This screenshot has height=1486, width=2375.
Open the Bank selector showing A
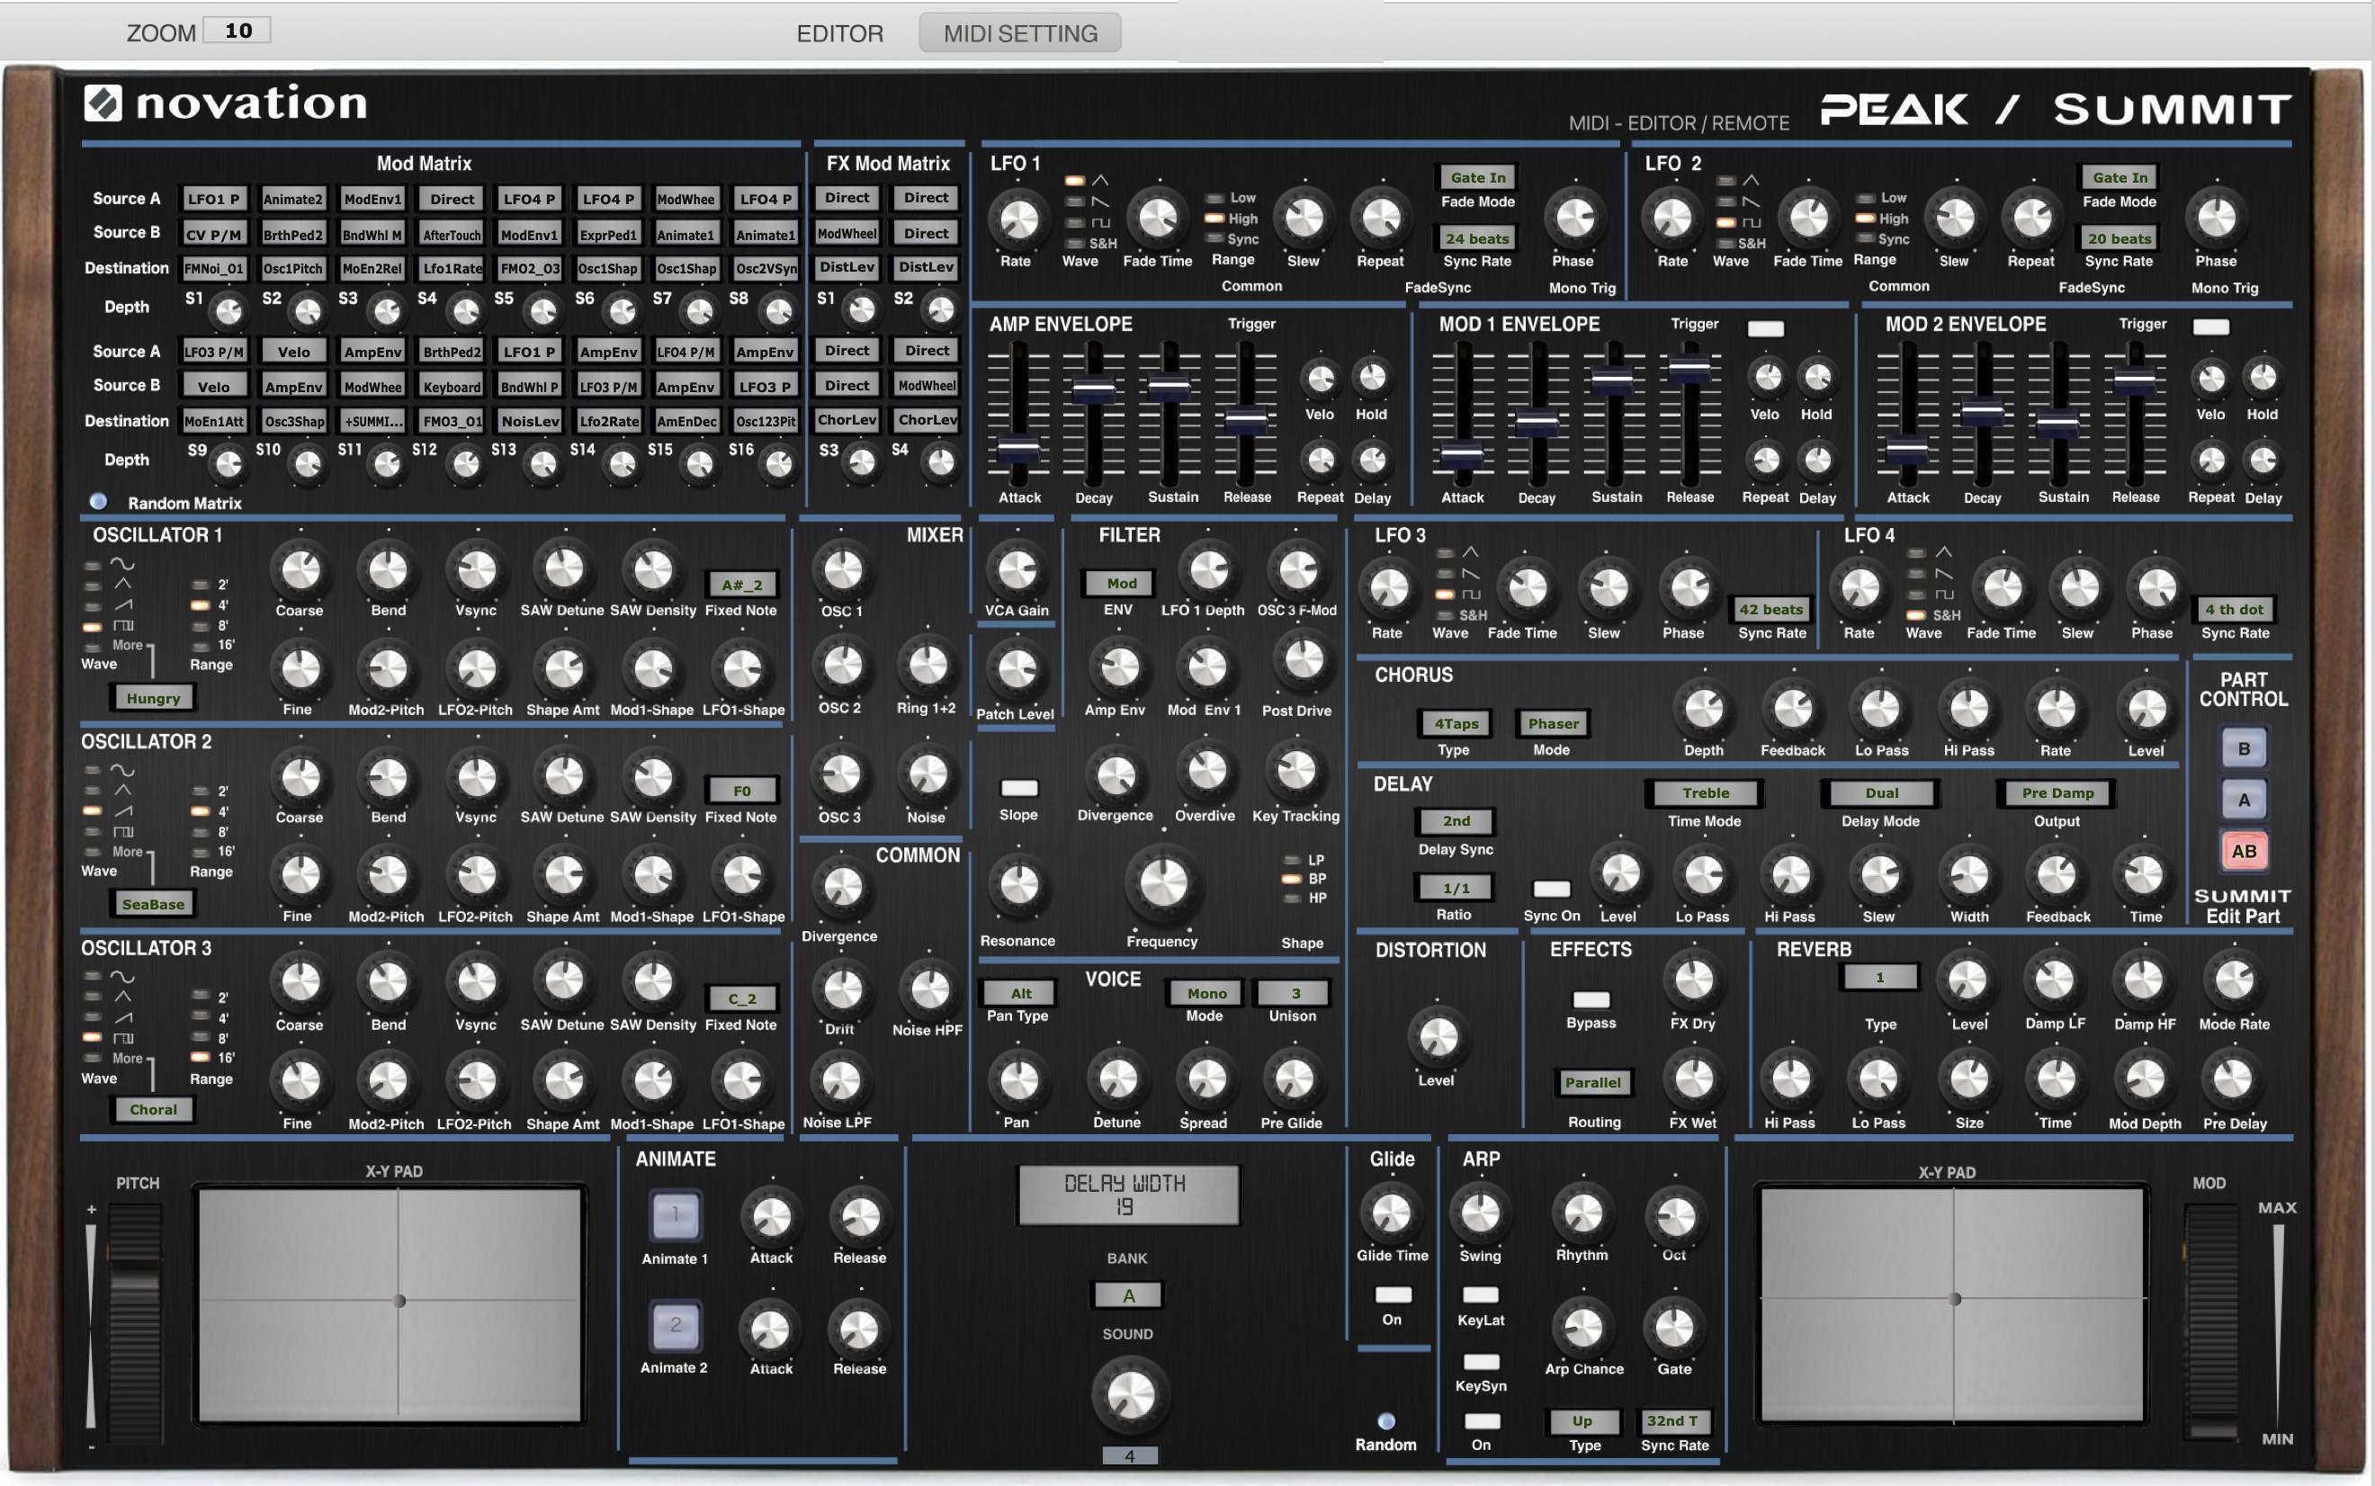coord(1127,1294)
